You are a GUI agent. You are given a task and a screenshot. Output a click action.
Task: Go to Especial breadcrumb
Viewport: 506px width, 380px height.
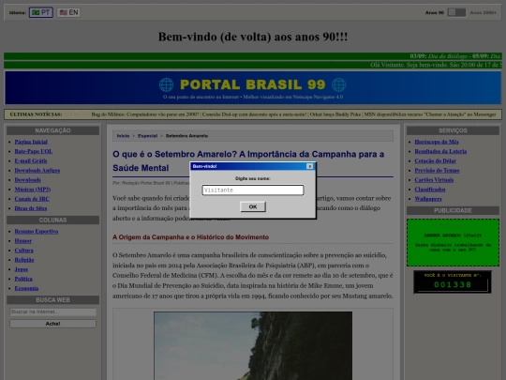(x=147, y=136)
